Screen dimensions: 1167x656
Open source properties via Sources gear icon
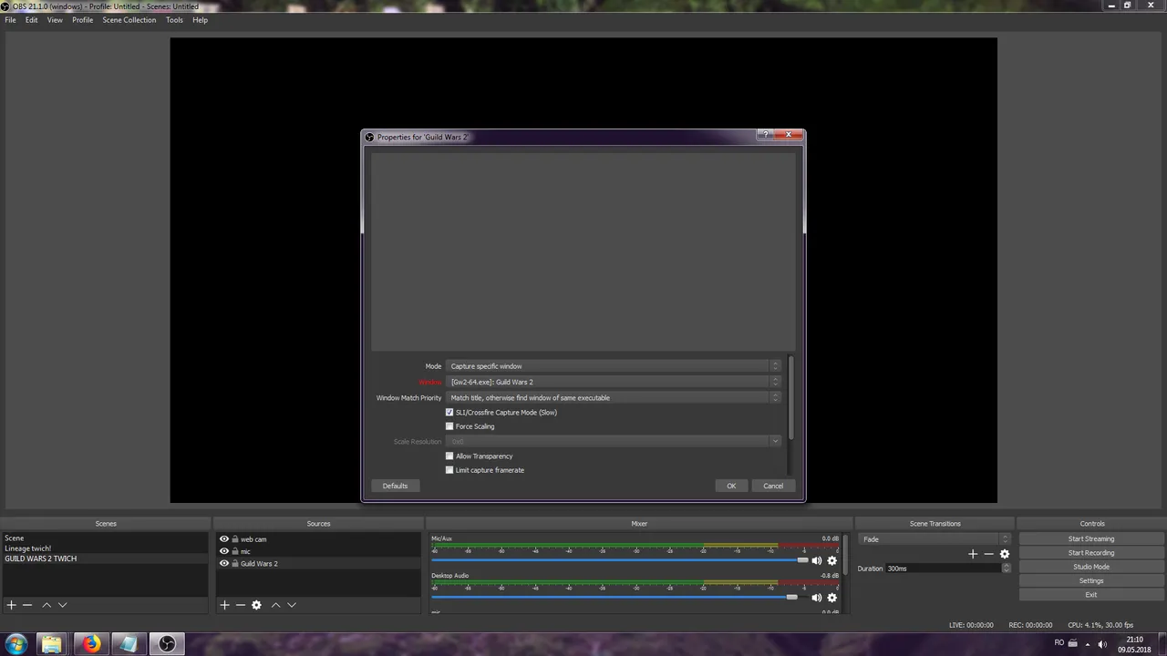[x=256, y=605]
